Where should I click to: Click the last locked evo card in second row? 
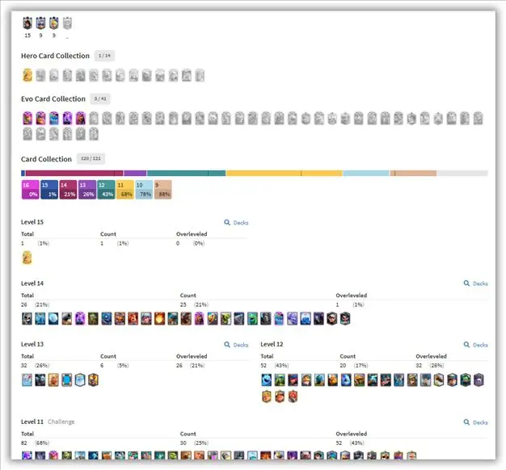(94, 134)
